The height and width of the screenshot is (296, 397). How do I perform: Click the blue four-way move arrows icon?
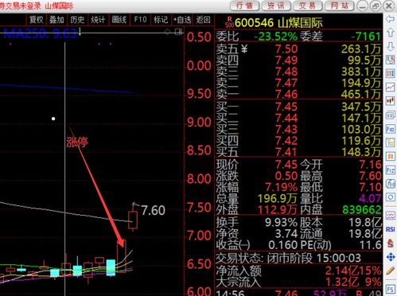[390, 257]
